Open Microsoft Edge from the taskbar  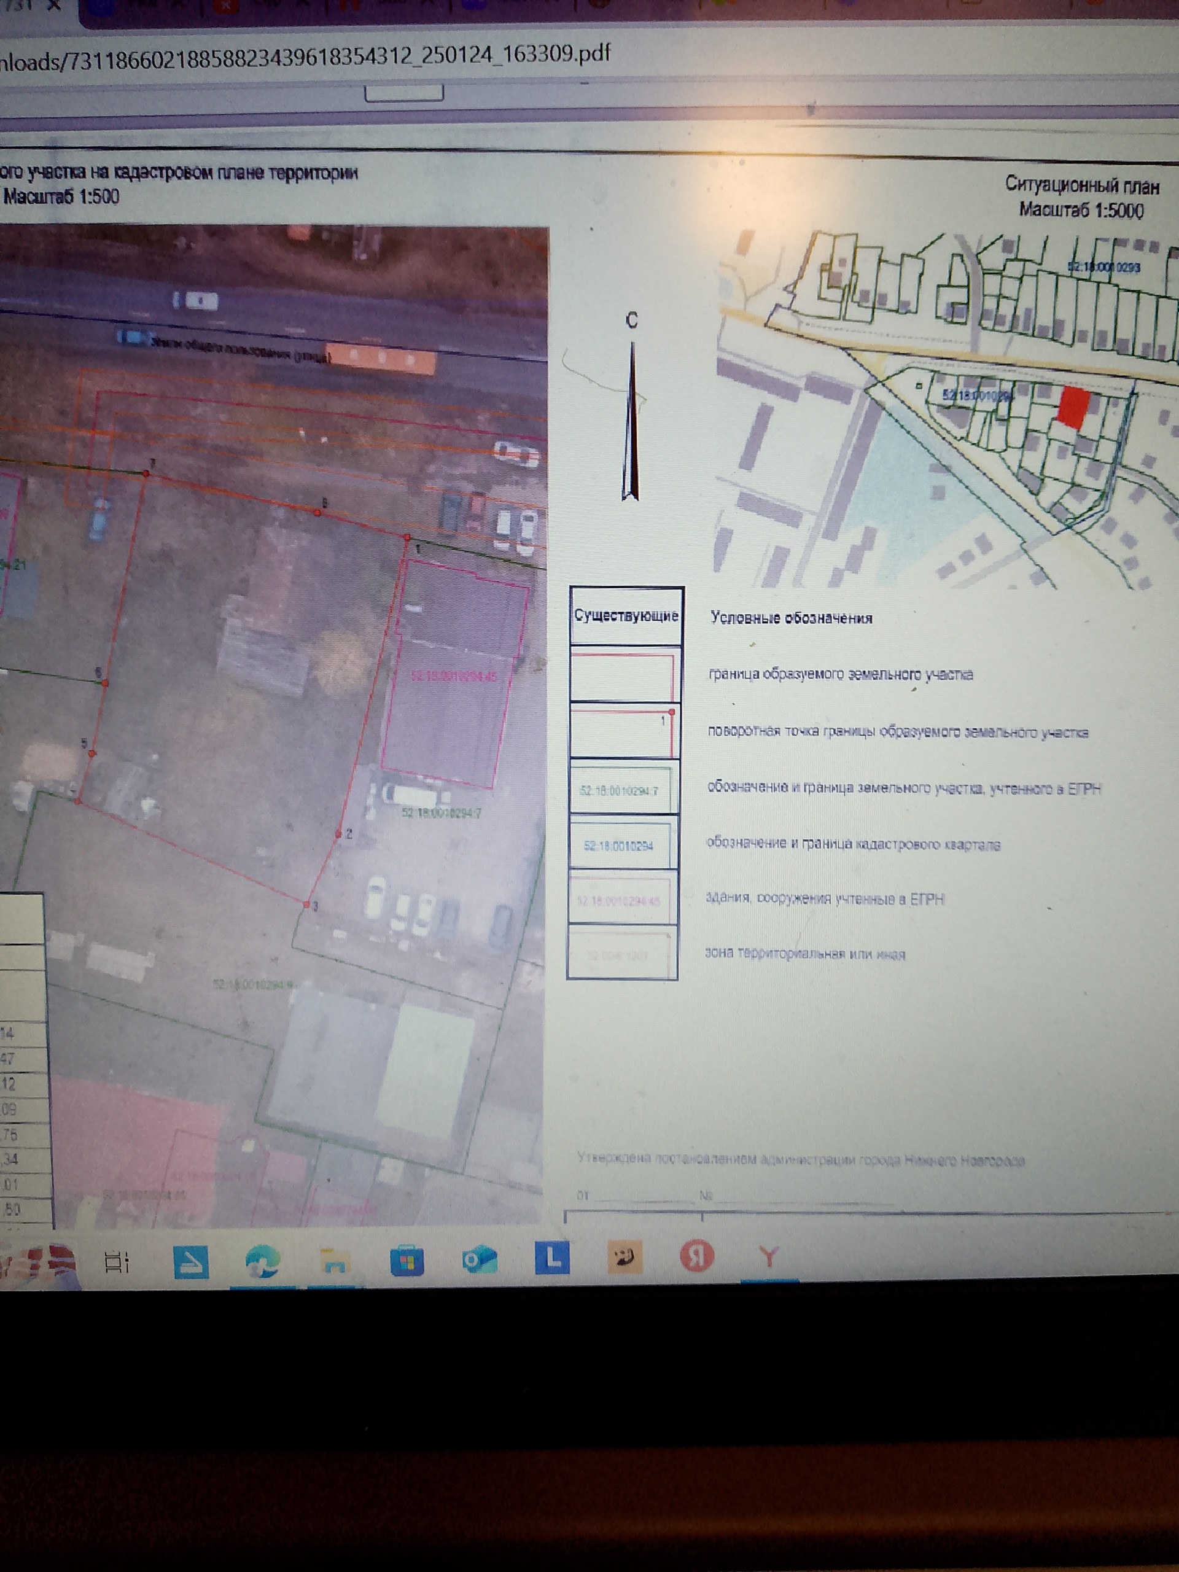pos(262,1262)
